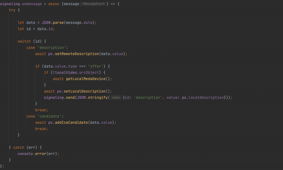Click the 'offer' string literal
This screenshot has height=170, width=283.
[x=95, y=66]
